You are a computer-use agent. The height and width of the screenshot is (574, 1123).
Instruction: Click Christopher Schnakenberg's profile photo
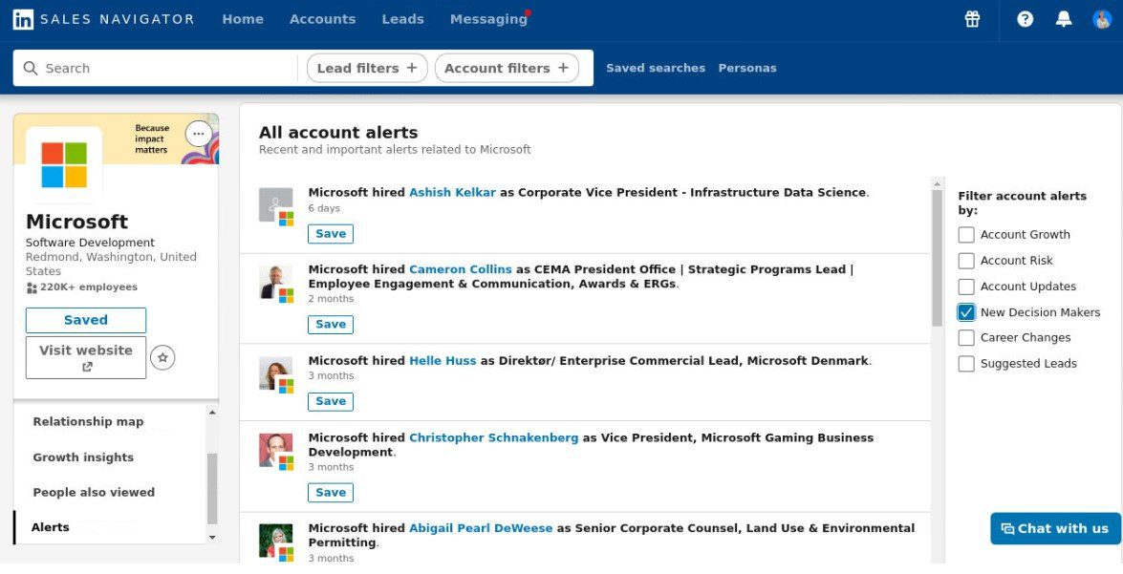pyautogui.click(x=276, y=450)
